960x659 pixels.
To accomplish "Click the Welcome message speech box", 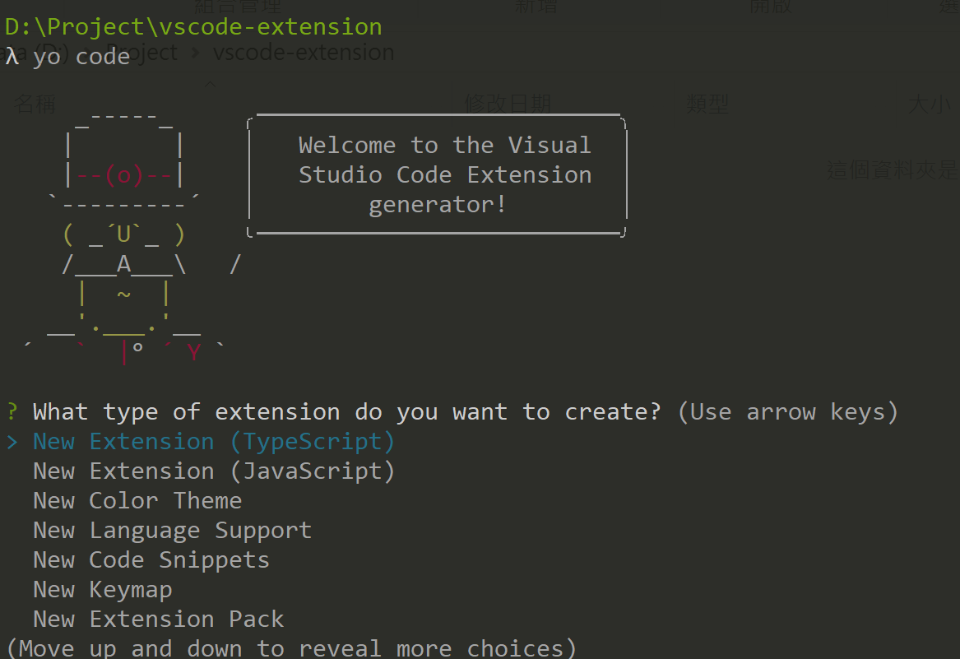I will pos(438,175).
